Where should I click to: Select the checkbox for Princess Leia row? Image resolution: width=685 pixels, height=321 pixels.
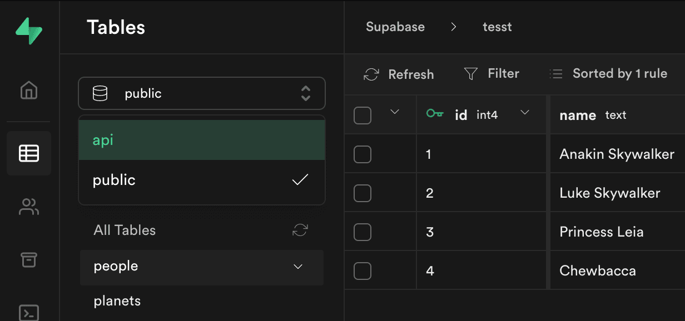(x=363, y=232)
